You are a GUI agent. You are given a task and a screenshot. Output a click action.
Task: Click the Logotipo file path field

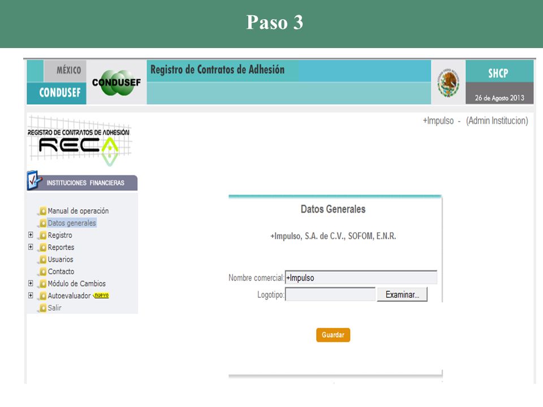[330, 295]
